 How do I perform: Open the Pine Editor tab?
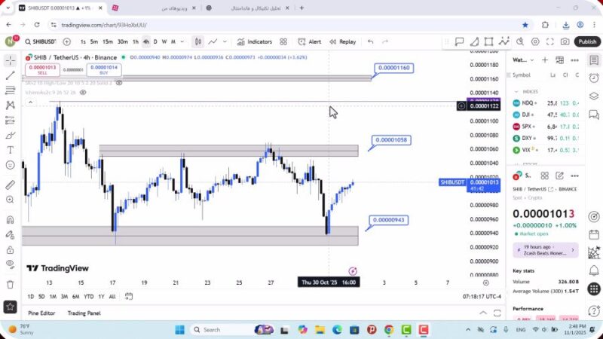point(42,313)
